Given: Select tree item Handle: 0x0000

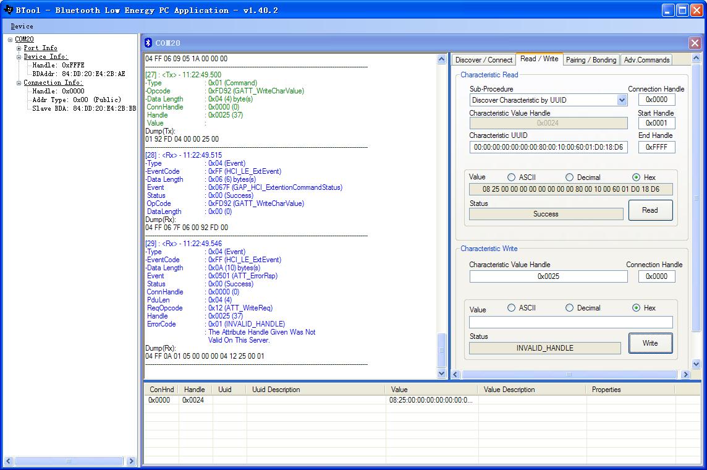Looking at the screenshot, I should (x=58, y=91).
